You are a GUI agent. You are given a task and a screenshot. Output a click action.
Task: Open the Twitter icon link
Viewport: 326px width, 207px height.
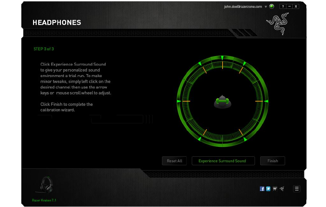coord(268,189)
